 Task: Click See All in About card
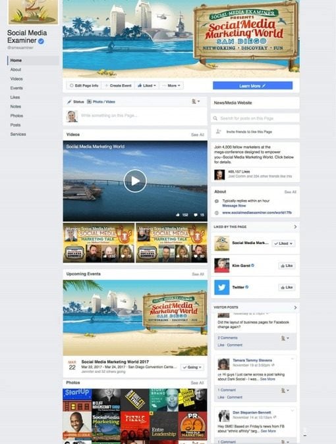[x=291, y=192]
